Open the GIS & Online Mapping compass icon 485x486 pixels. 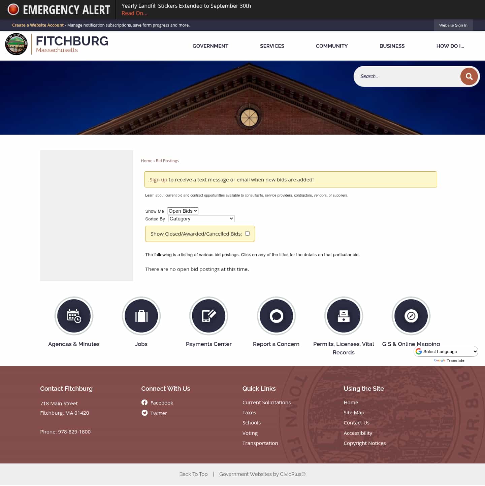coord(411,316)
